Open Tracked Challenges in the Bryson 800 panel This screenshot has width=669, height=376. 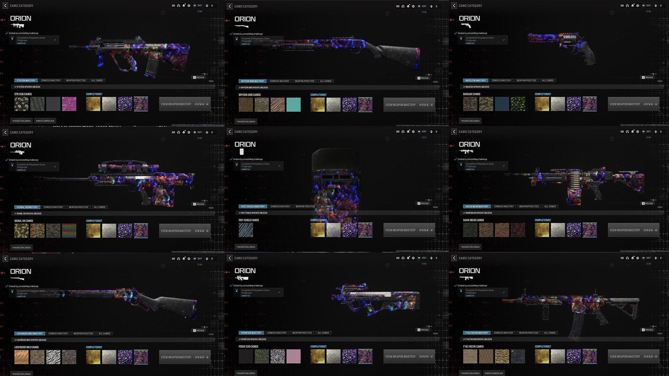(x=246, y=122)
